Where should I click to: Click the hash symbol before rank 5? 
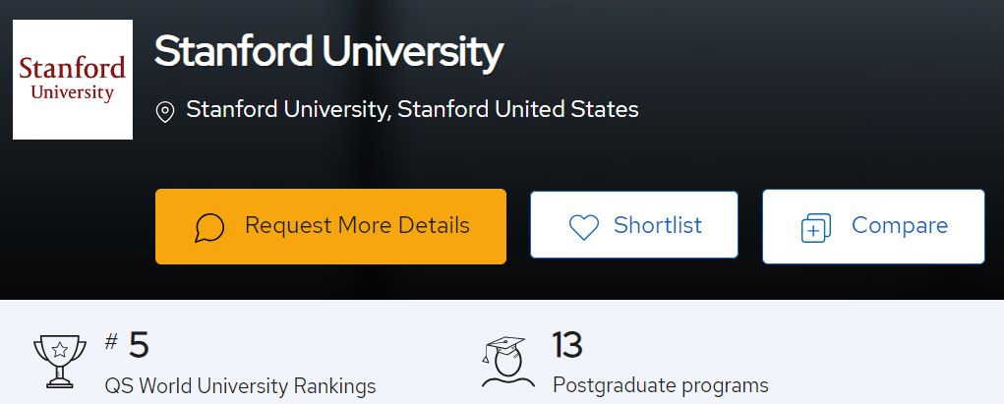tap(111, 342)
